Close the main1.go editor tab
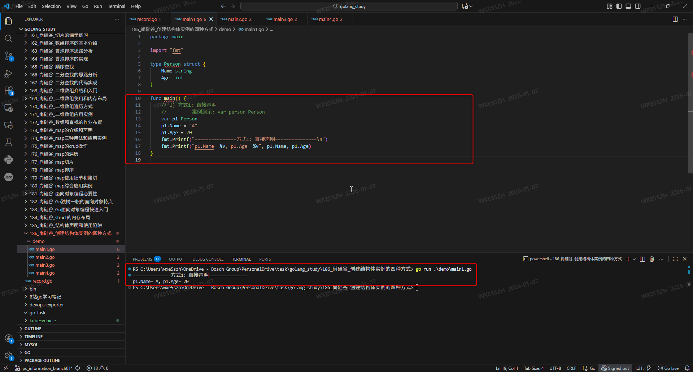 click(x=211, y=19)
